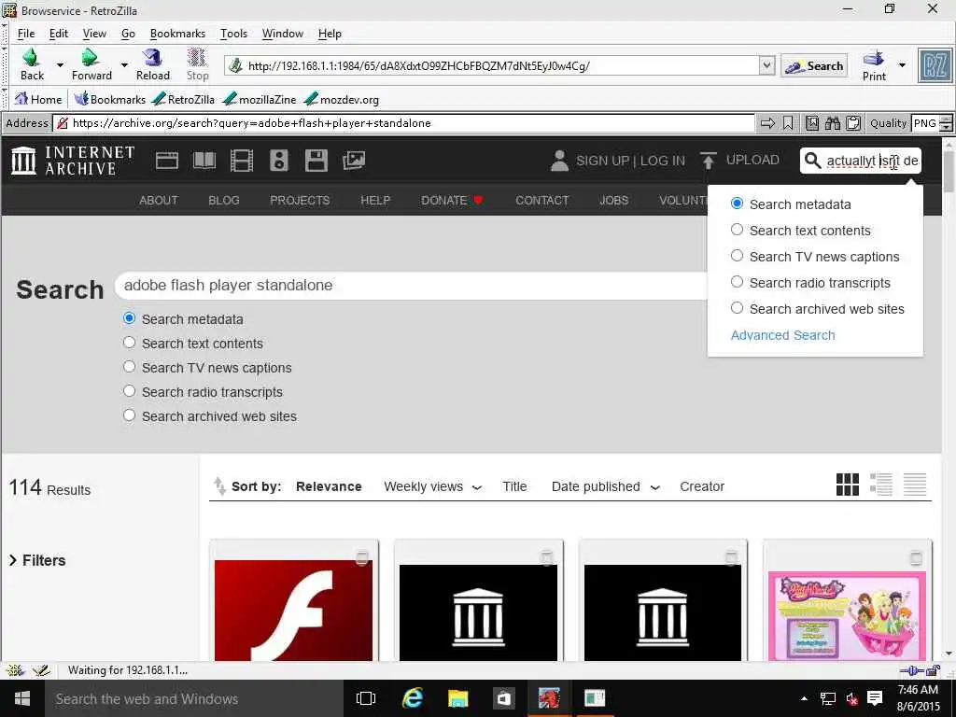Image resolution: width=956 pixels, height=717 pixels.
Task: Click the Browservice Address field
Action: (x=403, y=124)
